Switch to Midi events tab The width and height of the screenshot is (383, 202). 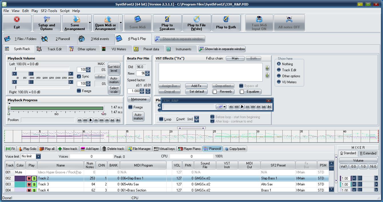pyautogui.click(x=96, y=39)
